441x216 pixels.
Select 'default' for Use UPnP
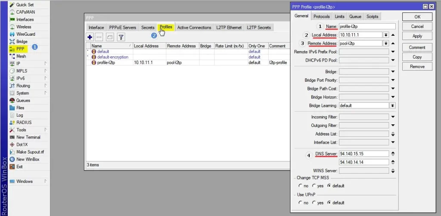(329, 203)
